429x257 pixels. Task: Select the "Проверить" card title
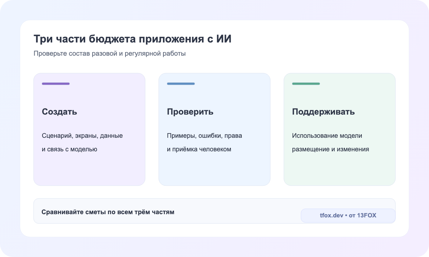pos(190,112)
